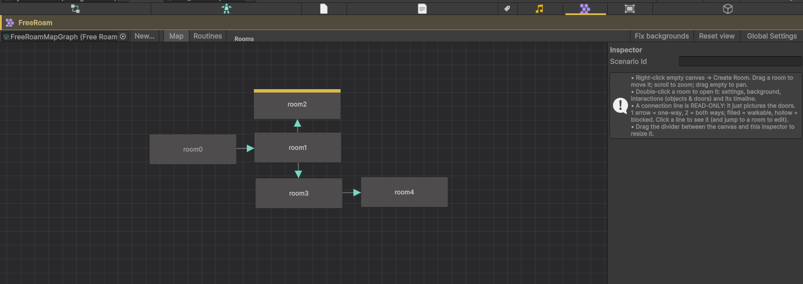Open the node graph tab icon
Image resolution: width=803 pixels, height=284 pixels.
[75, 9]
